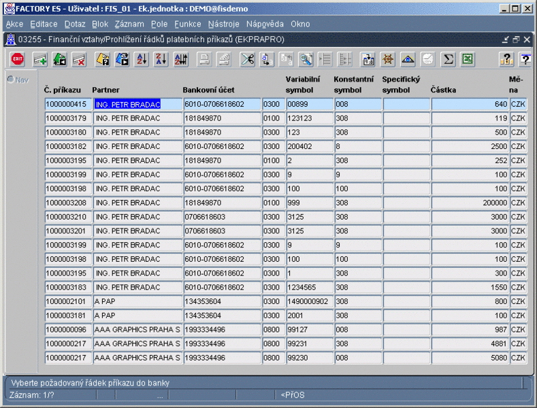
Task: Open the Funkce menu
Action: (188, 24)
